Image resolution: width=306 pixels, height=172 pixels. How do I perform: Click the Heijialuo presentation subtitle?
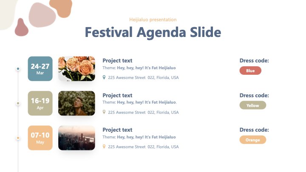[x=153, y=20]
